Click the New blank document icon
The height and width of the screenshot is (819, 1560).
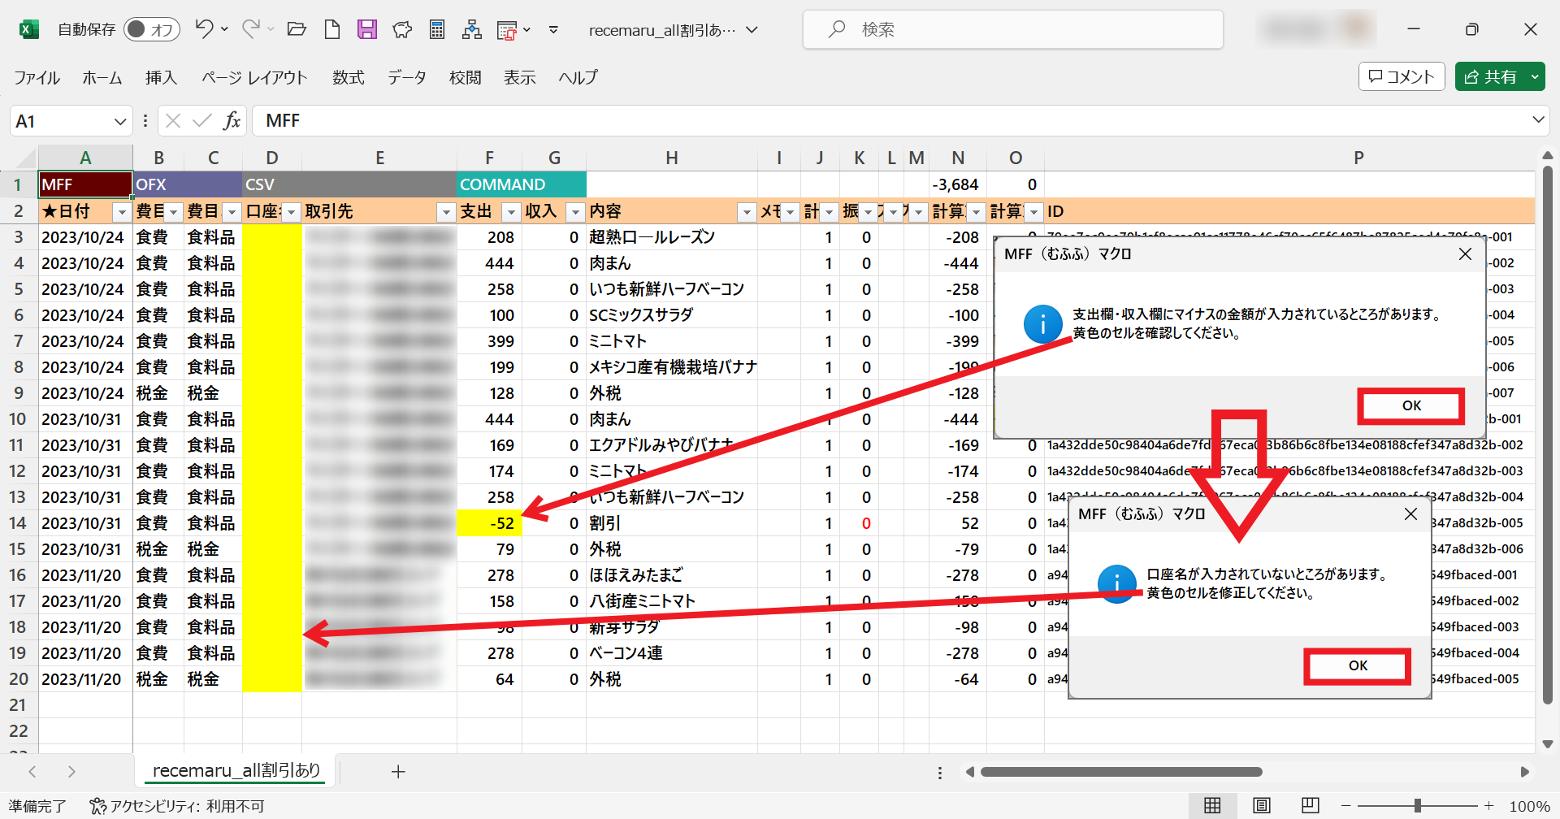pyautogui.click(x=331, y=30)
